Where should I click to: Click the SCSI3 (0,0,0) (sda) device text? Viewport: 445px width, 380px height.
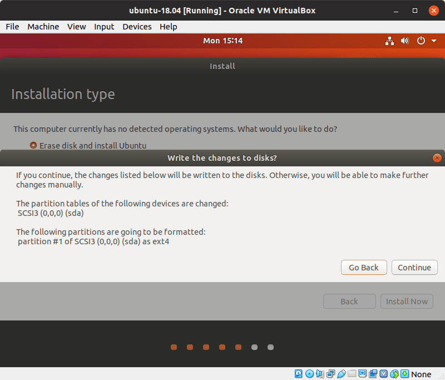51,213
